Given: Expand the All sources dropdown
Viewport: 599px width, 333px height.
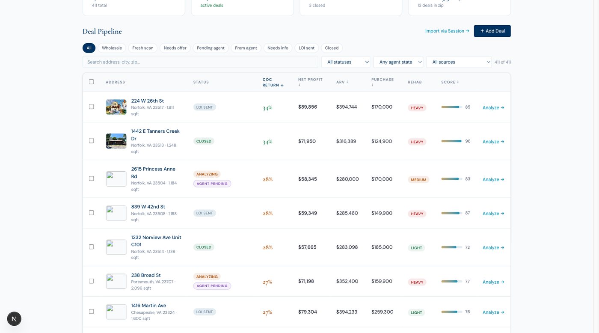Looking at the screenshot, I should [x=459, y=62].
